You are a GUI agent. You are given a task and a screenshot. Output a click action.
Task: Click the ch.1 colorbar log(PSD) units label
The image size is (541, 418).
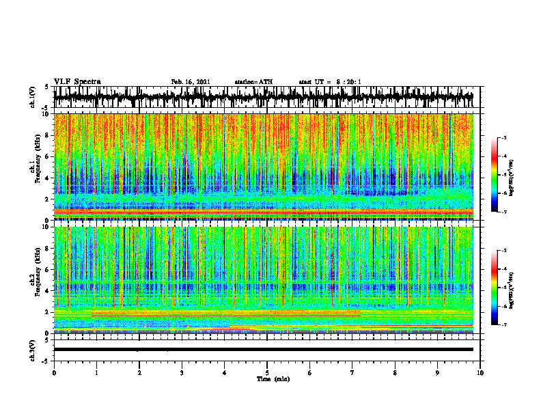(x=512, y=178)
